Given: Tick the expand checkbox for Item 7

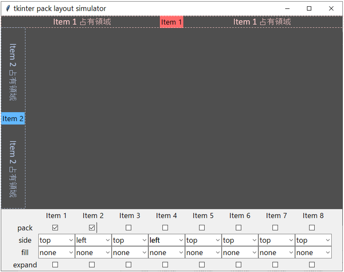Looking at the screenshot, I should (x=275, y=265).
